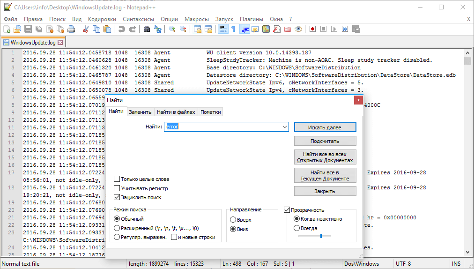Close all documents toolbar icon
This screenshot has height=269, width=474.
click(60, 30)
